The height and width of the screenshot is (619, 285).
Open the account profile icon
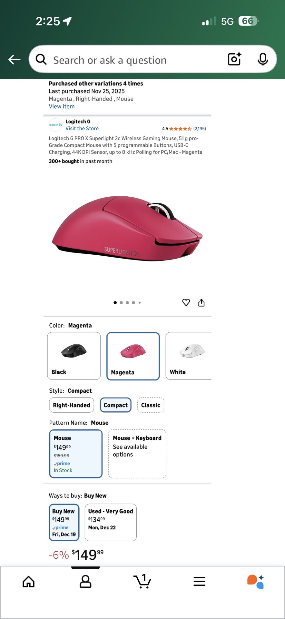[85, 582]
